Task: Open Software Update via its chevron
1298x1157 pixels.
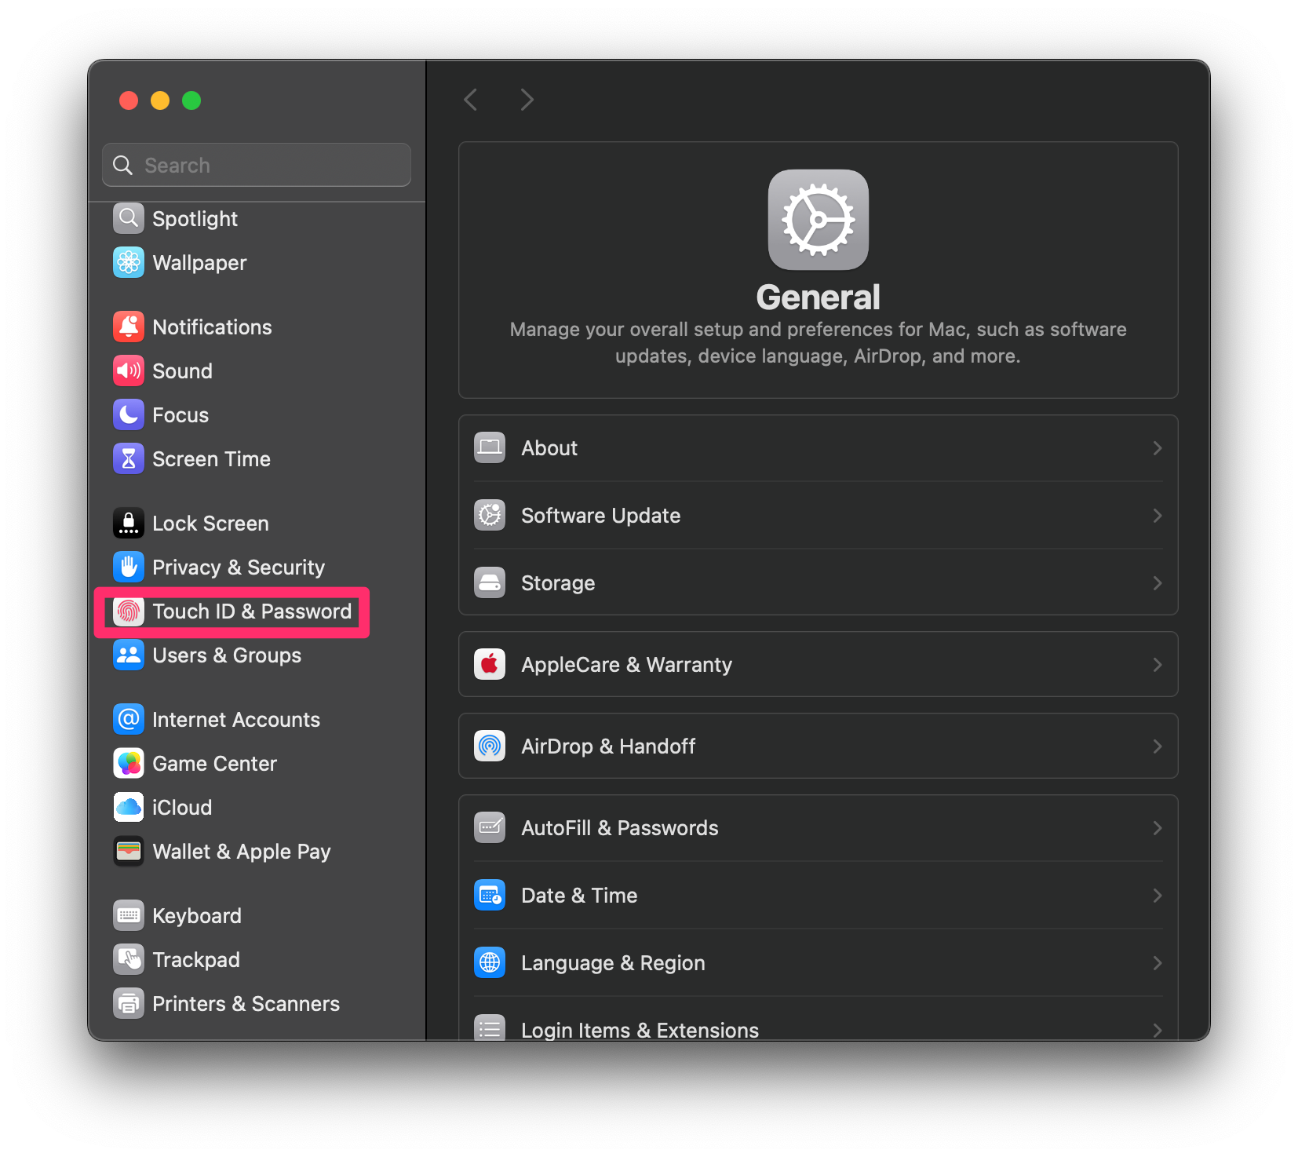Action: (x=1157, y=515)
